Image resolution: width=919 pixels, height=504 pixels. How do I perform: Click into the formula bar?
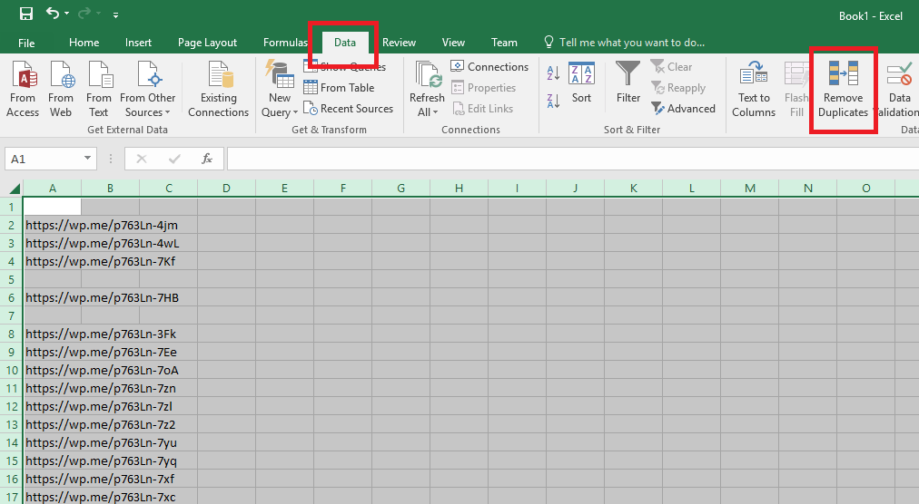pyautogui.click(x=573, y=159)
